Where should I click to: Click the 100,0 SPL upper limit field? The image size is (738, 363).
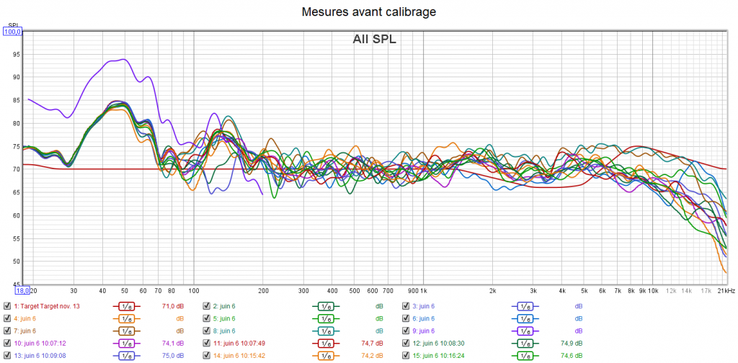[14, 31]
